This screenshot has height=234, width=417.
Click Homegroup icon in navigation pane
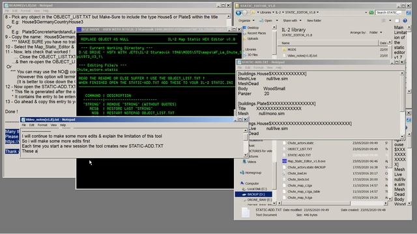point(242,173)
